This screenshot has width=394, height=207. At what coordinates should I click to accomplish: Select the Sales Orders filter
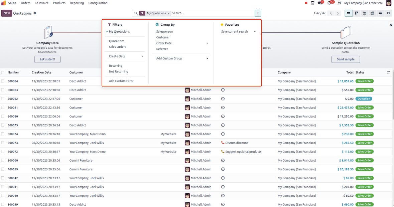(x=117, y=47)
